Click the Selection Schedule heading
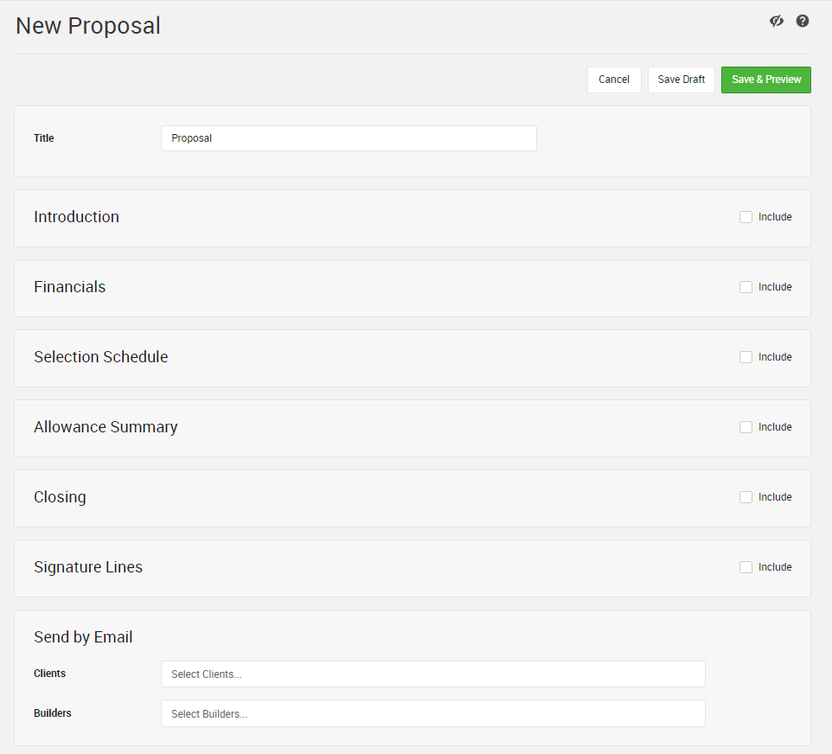Image resolution: width=832 pixels, height=754 pixels. (x=101, y=356)
